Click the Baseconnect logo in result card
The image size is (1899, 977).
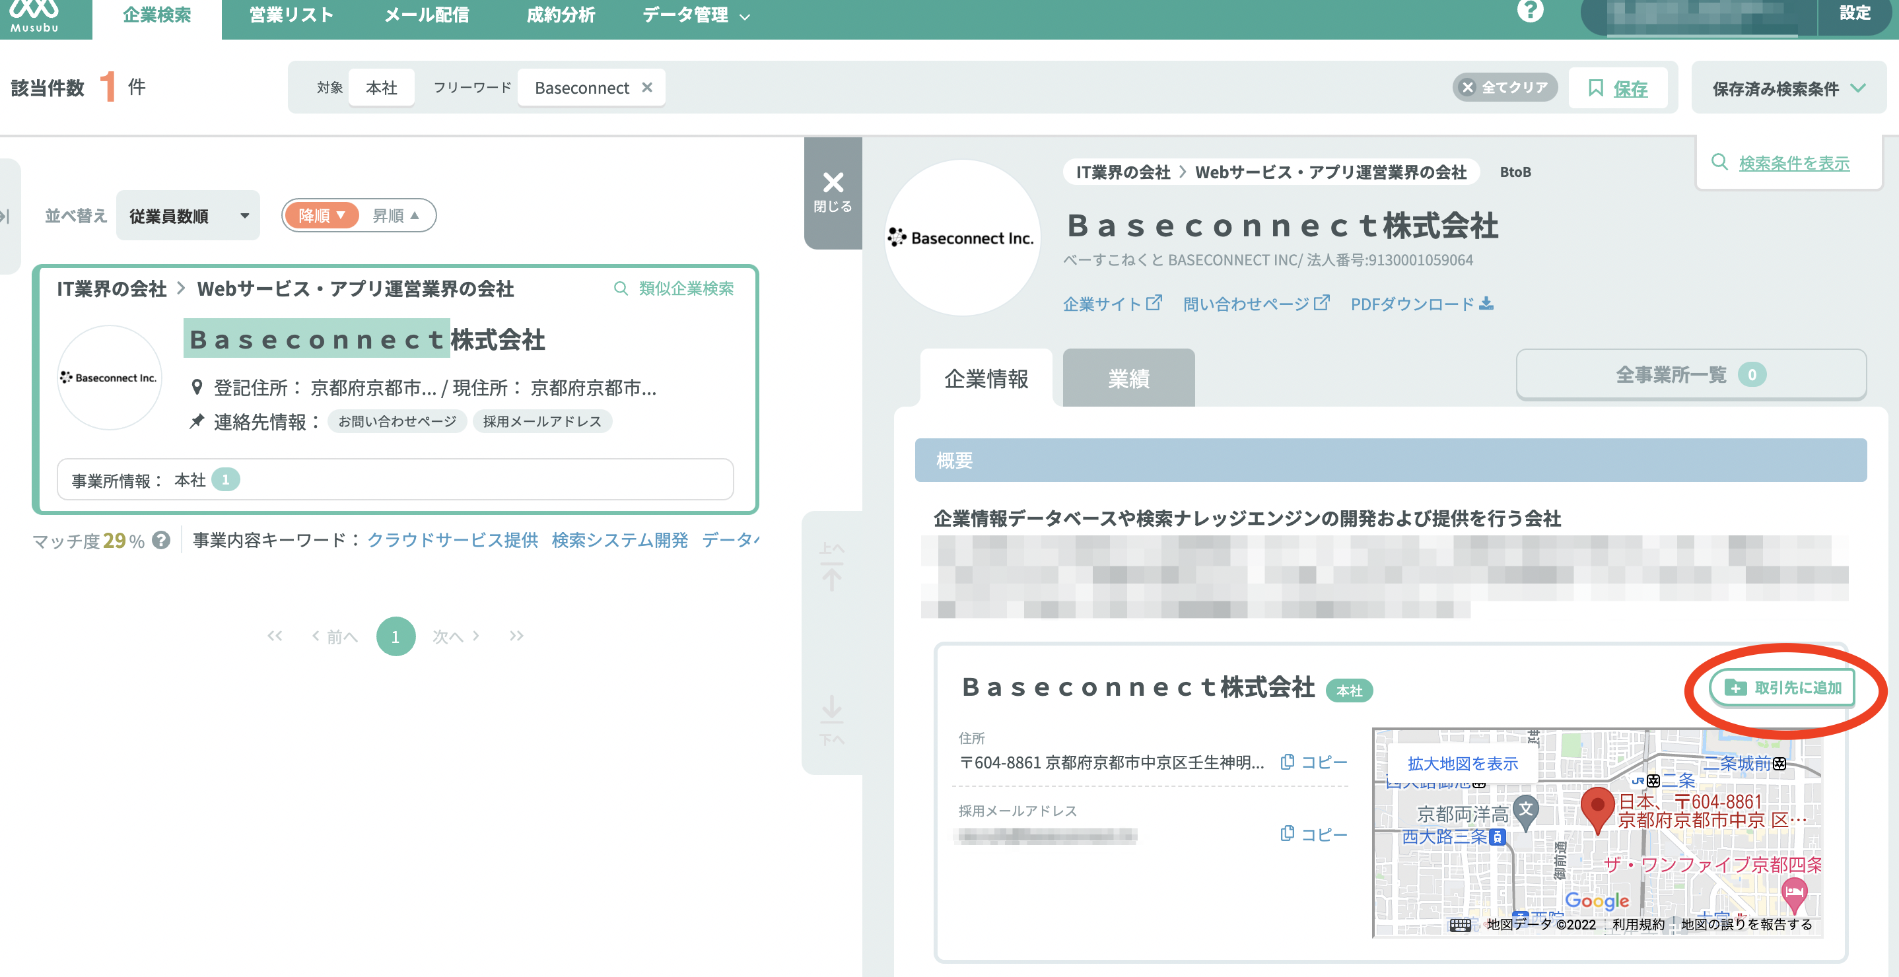[109, 377]
